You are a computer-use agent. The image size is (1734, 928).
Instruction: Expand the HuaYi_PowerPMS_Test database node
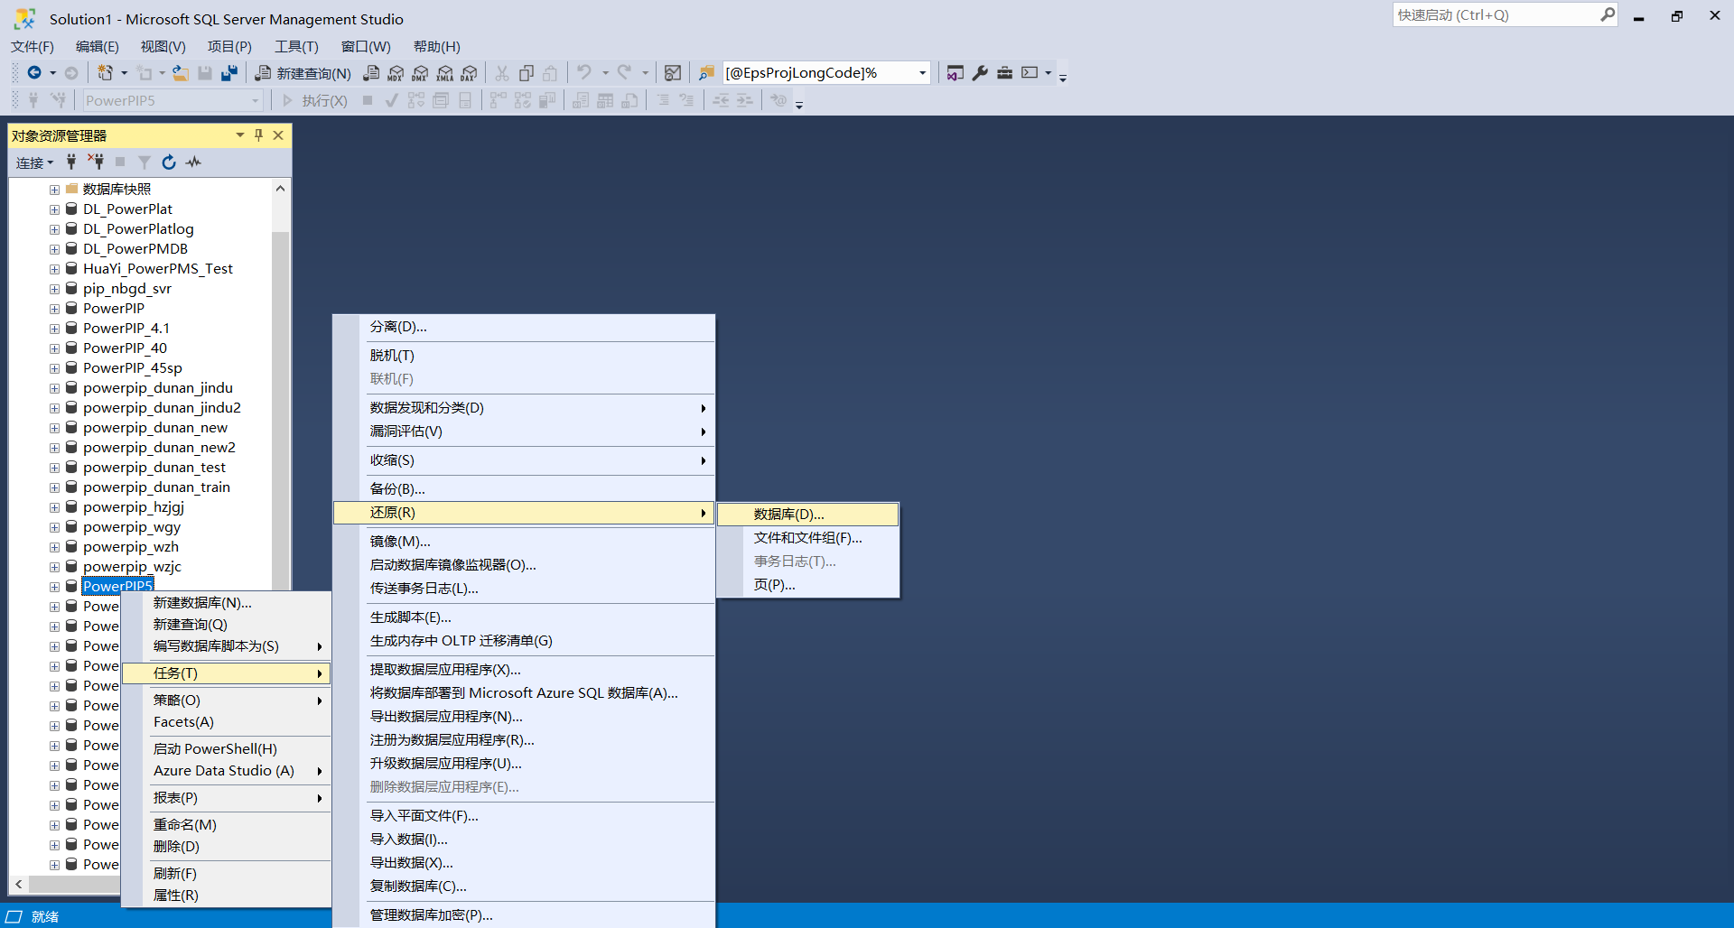pyautogui.click(x=54, y=269)
